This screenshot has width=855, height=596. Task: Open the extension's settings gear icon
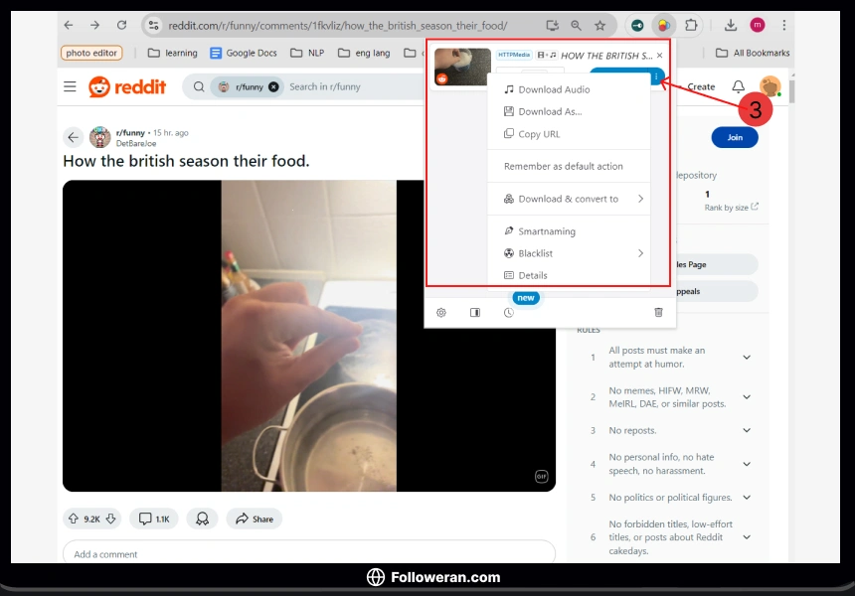click(x=441, y=312)
